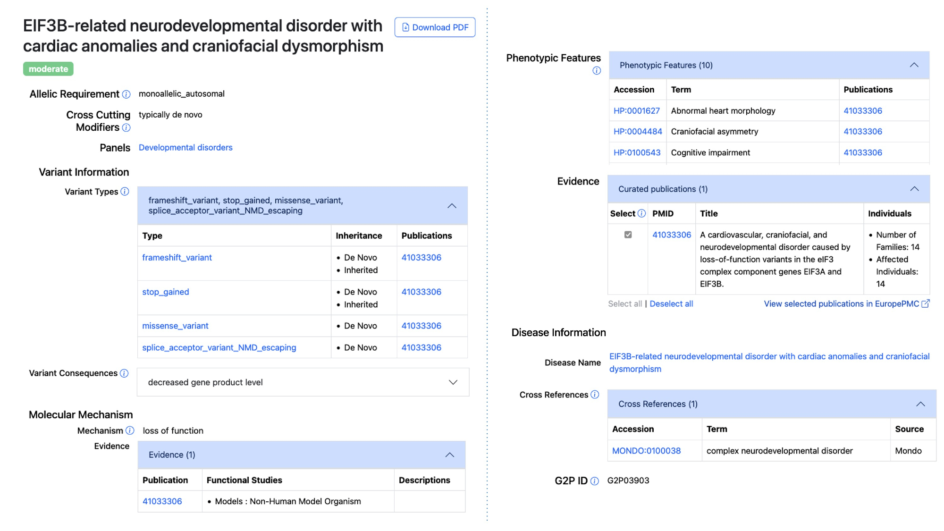Click info icon next to Cross Cutting Modifiers

tap(126, 128)
